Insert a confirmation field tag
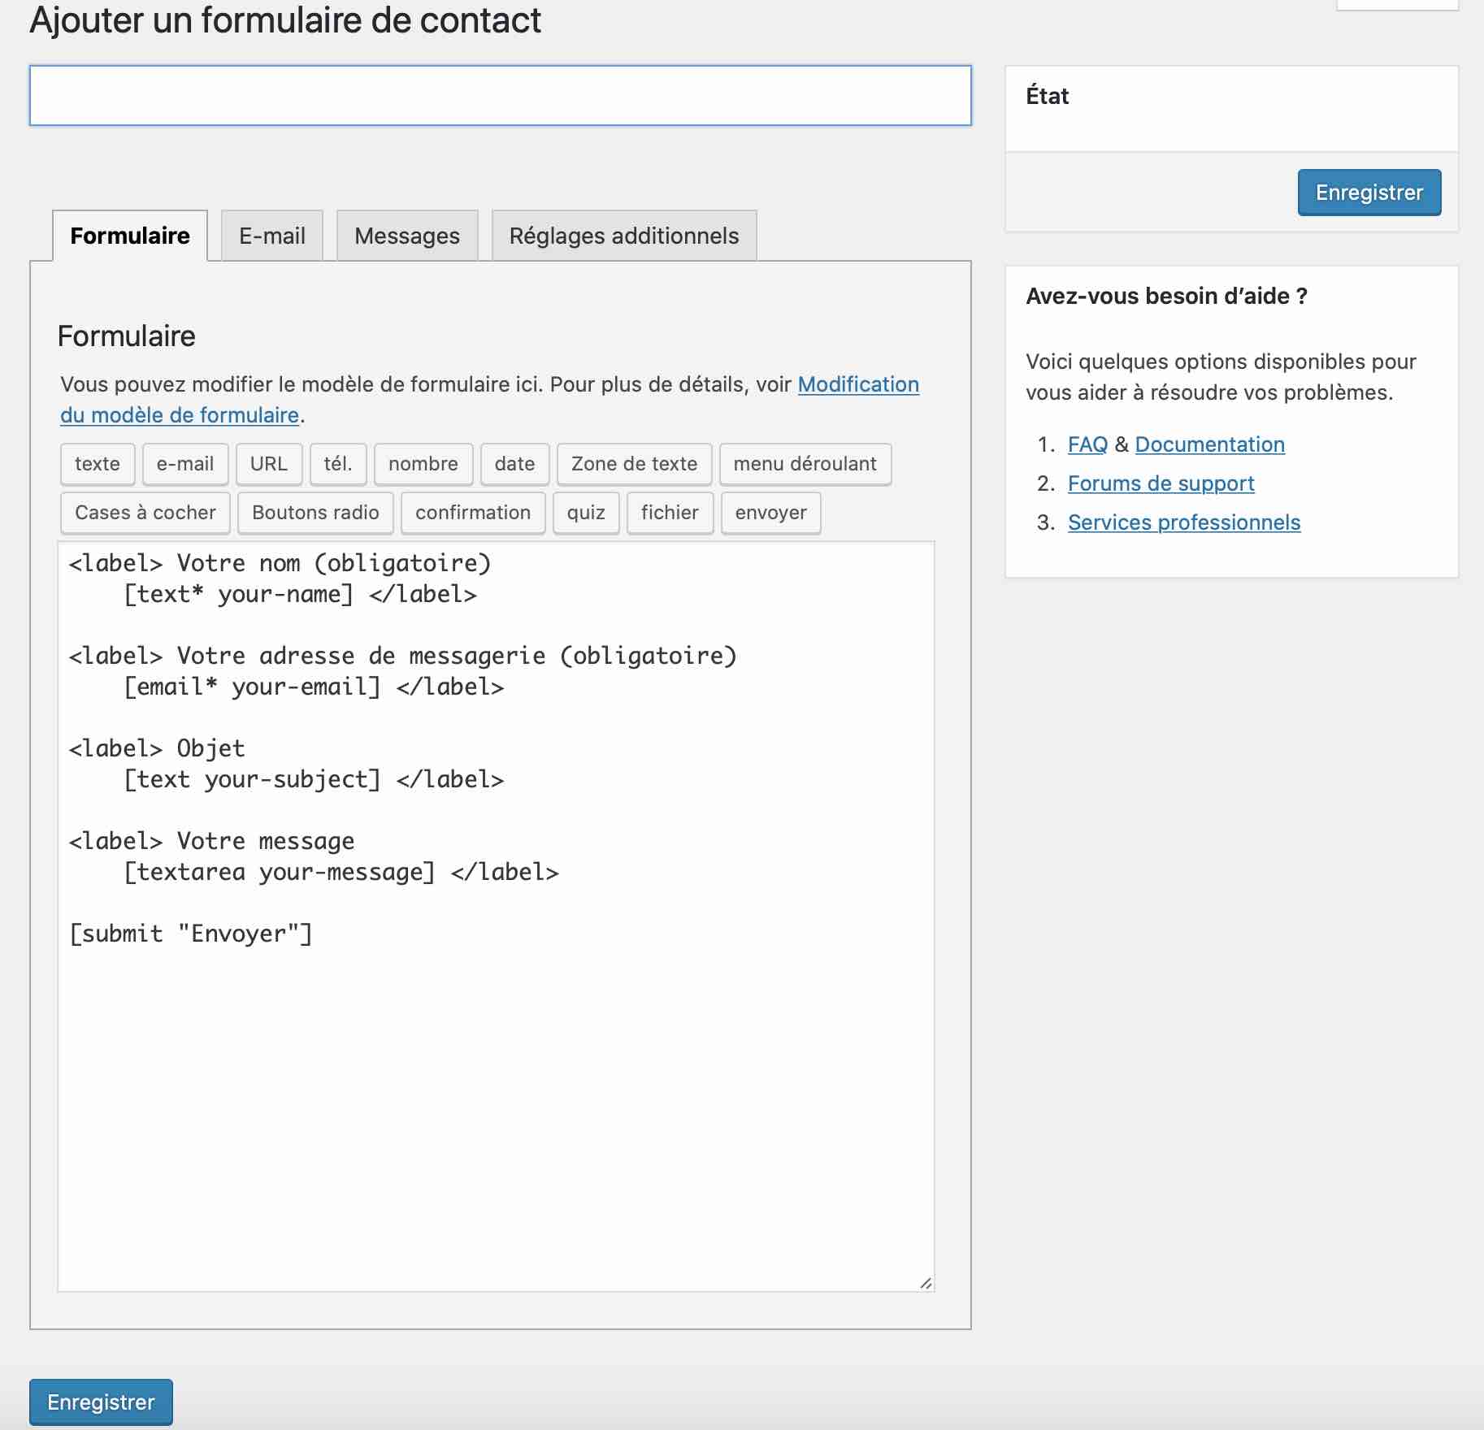Screen dimensions: 1484x1430 pyautogui.click(x=473, y=513)
